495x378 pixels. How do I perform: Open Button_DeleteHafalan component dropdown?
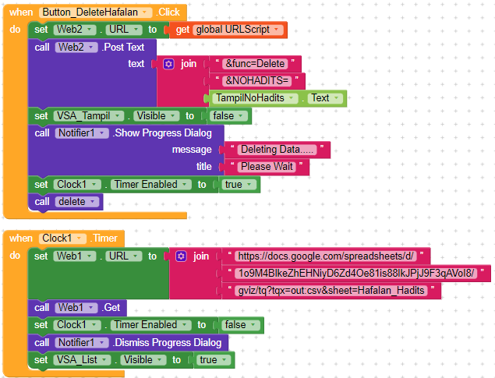95,12
